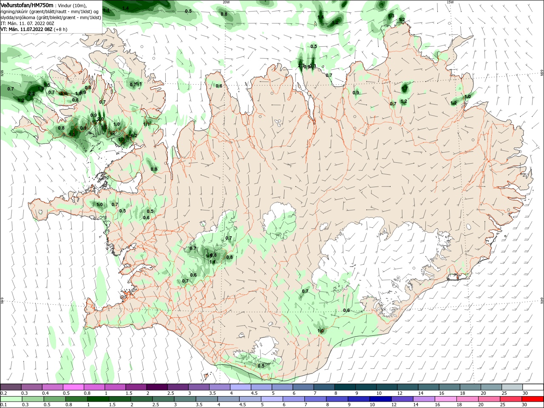Select the pale gray swatch labeled 25 in snow scale
544x408 pixels.
[x=513, y=387]
